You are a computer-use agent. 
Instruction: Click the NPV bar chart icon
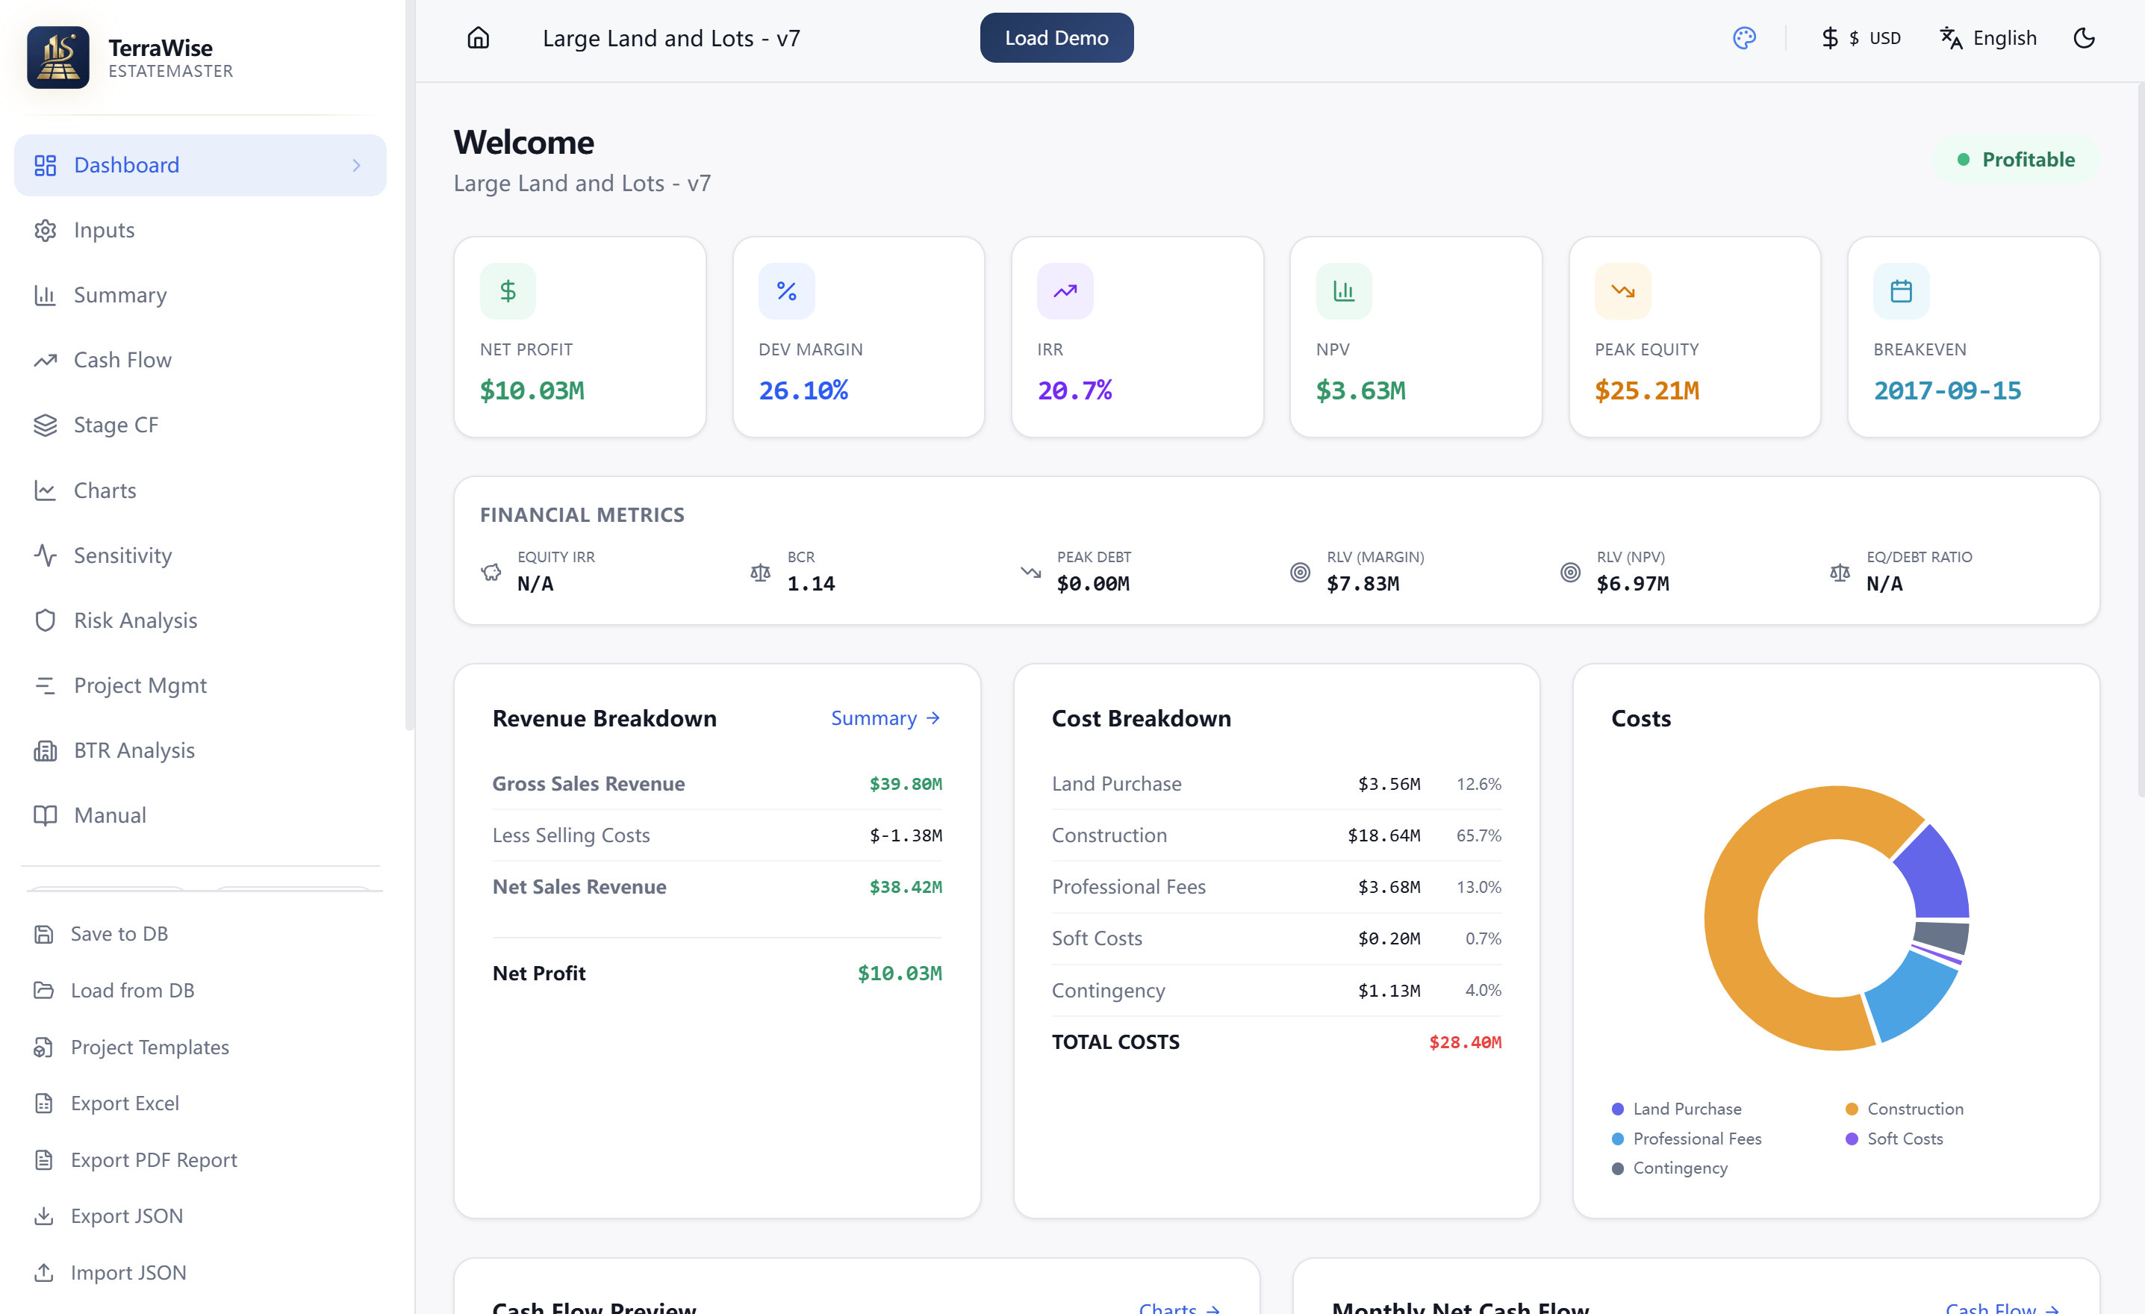click(1343, 291)
